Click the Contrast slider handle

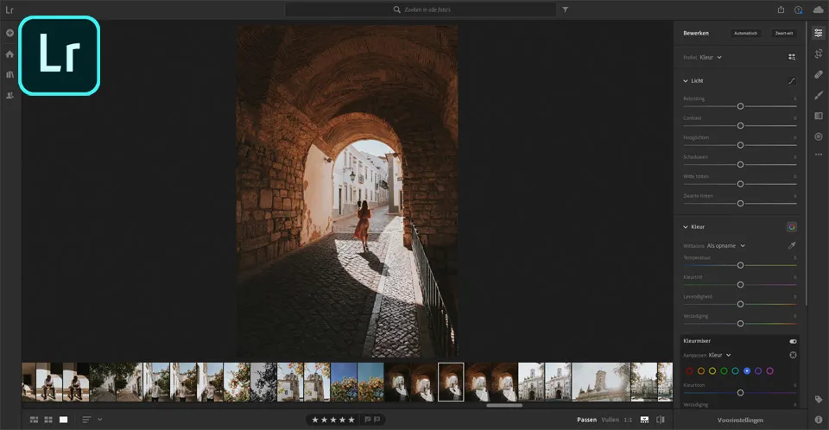pyautogui.click(x=740, y=126)
